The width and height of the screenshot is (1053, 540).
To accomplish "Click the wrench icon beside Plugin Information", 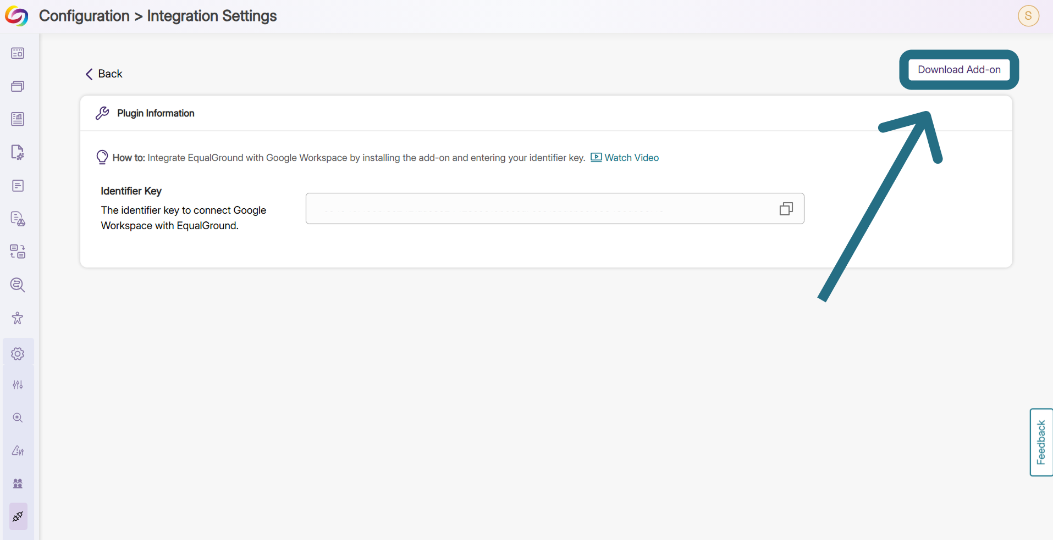I will point(102,113).
